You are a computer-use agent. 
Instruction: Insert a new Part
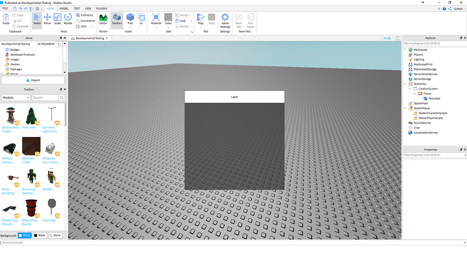click(130, 19)
